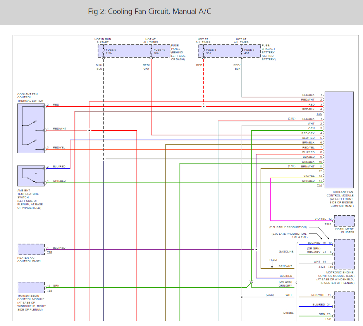Click the T32A connector label
This screenshot has width=363, height=326.
point(328,224)
